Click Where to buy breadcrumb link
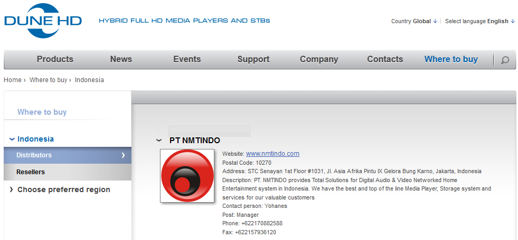This screenshot has height=240, width=518. click(x=48, y=80)
